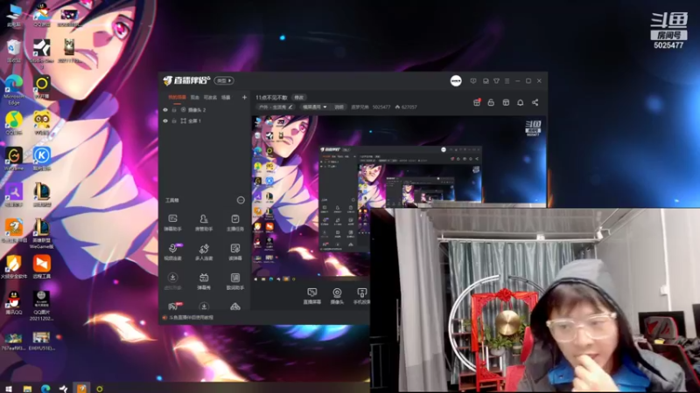
Task: Open 远程工具 orange desktop shortcut
Action: [41, 266]
